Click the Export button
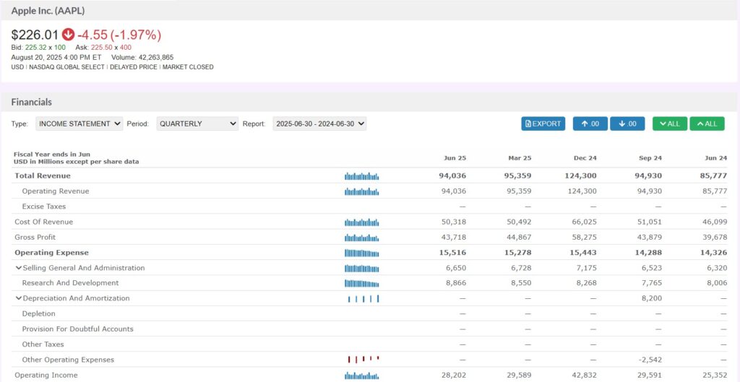Screen dimensions: 740x382 (x=543, y=123)
